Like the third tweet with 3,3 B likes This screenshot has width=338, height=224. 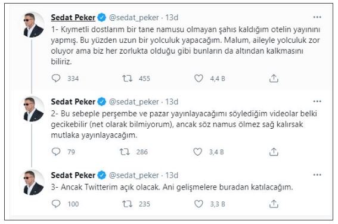(199, 204)
